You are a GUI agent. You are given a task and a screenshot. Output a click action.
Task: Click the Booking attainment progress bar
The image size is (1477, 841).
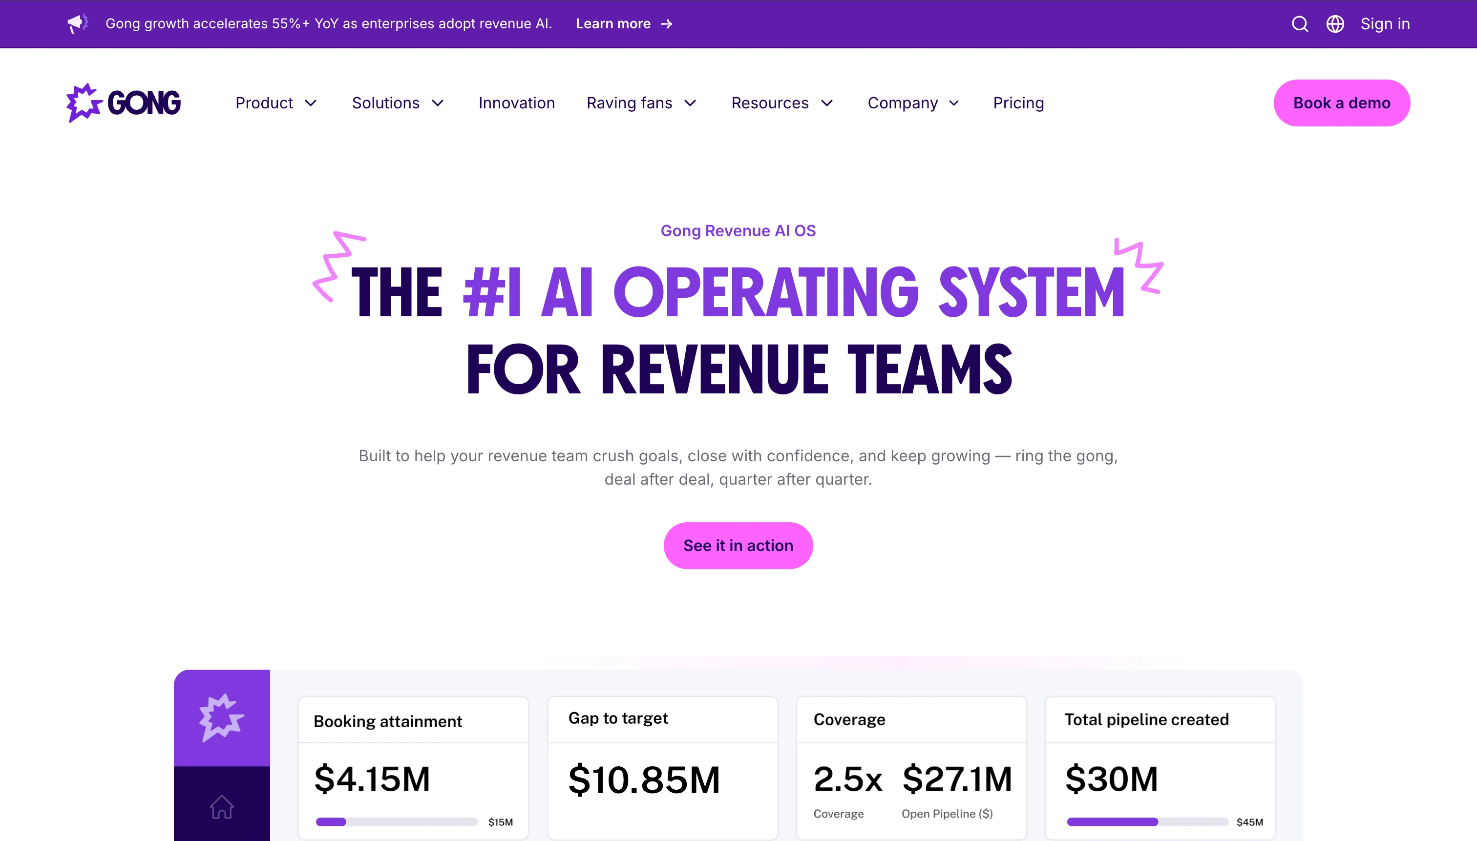pyautogui.click(x=397, y=821)
